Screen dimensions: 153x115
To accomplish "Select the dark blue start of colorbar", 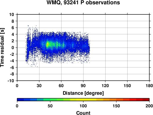I will click(21, 100).
